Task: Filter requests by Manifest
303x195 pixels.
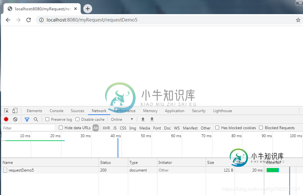Action: (x=190, y=128)
